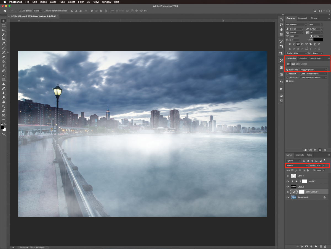Click the delete layer trash icon
The width and height of the screenshot is (331, 249).
tap(325, 246)
